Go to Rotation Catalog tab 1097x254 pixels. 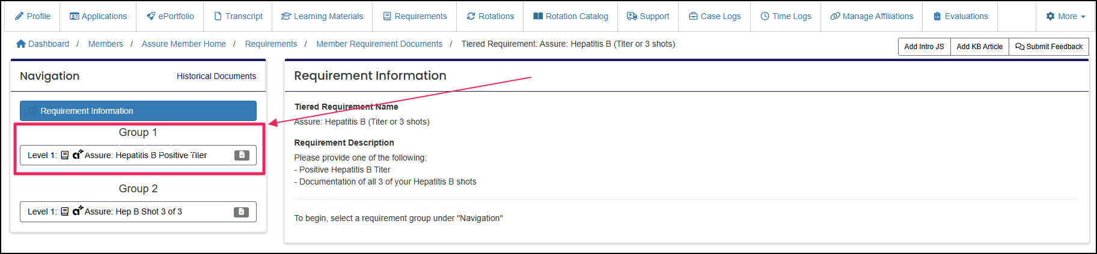coord(570,16)
